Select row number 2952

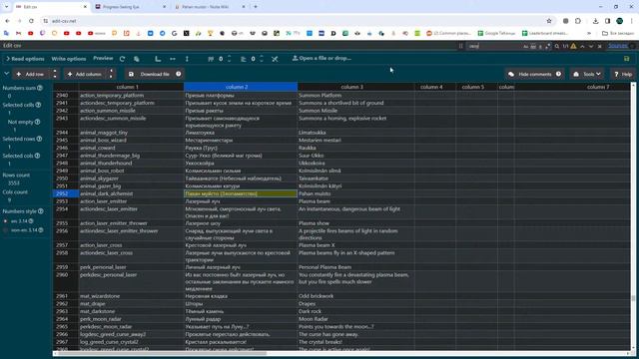pos(65,193)
